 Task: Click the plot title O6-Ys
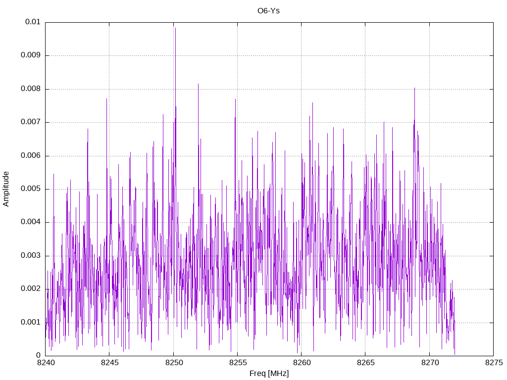click(268, 11)
